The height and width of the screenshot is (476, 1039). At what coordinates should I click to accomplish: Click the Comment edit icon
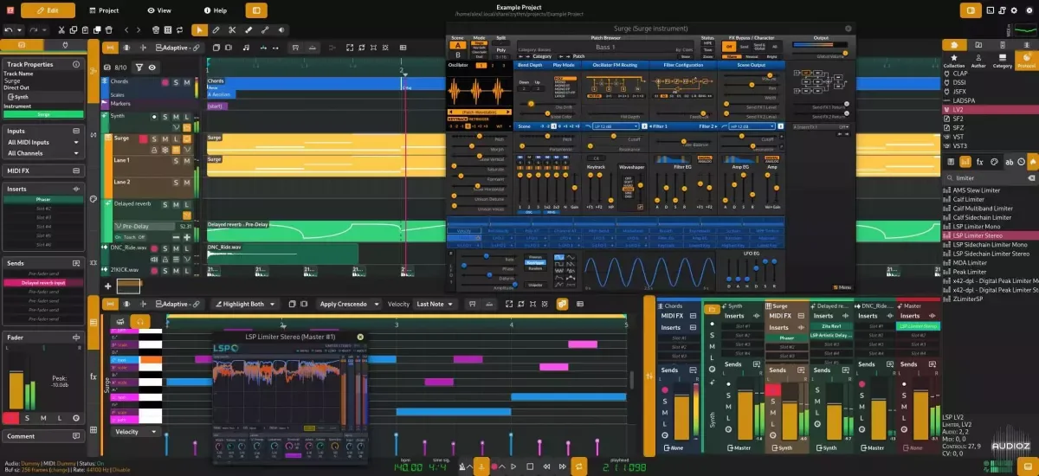(76, 436)
